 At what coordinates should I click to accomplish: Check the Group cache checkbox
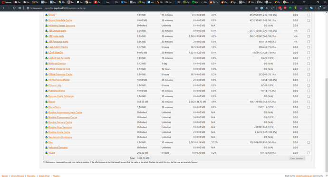(309, 15)
